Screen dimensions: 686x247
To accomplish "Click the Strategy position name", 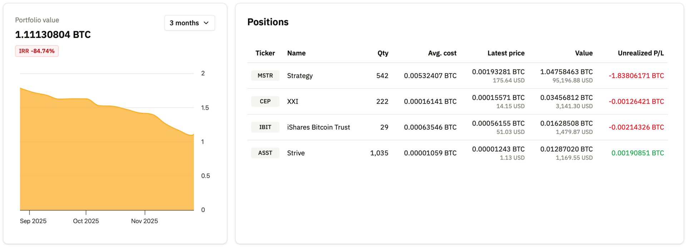I will pyautogui.click(x=300, y=76).
